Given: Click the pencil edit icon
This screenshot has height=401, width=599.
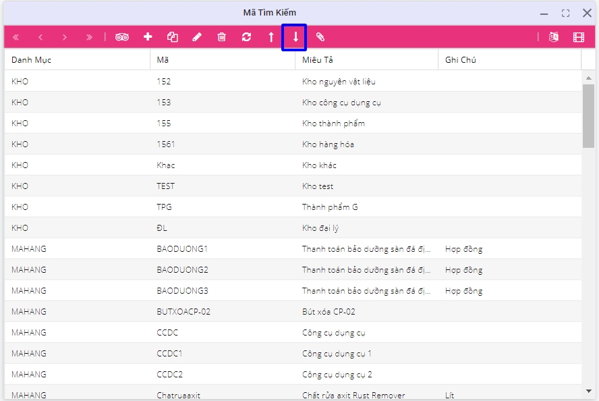Looking at the screenshot, I should tap(197, 37).
